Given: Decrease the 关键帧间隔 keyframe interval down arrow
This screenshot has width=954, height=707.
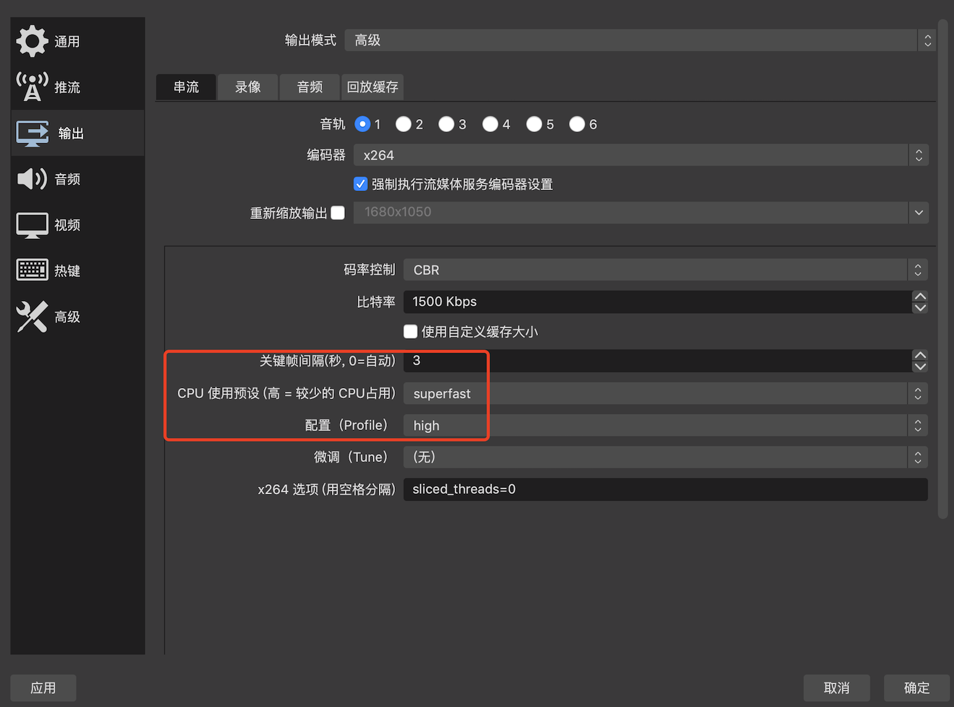Looking at the screenshot, I should pyautogui.click(x=920, y=366).
